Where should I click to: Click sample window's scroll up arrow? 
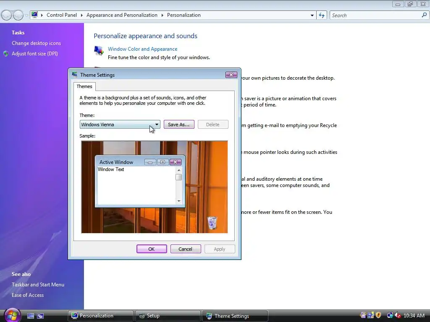coord(179,170)
